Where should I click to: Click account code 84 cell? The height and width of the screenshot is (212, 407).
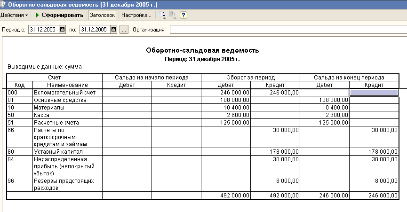click(20, 166)
